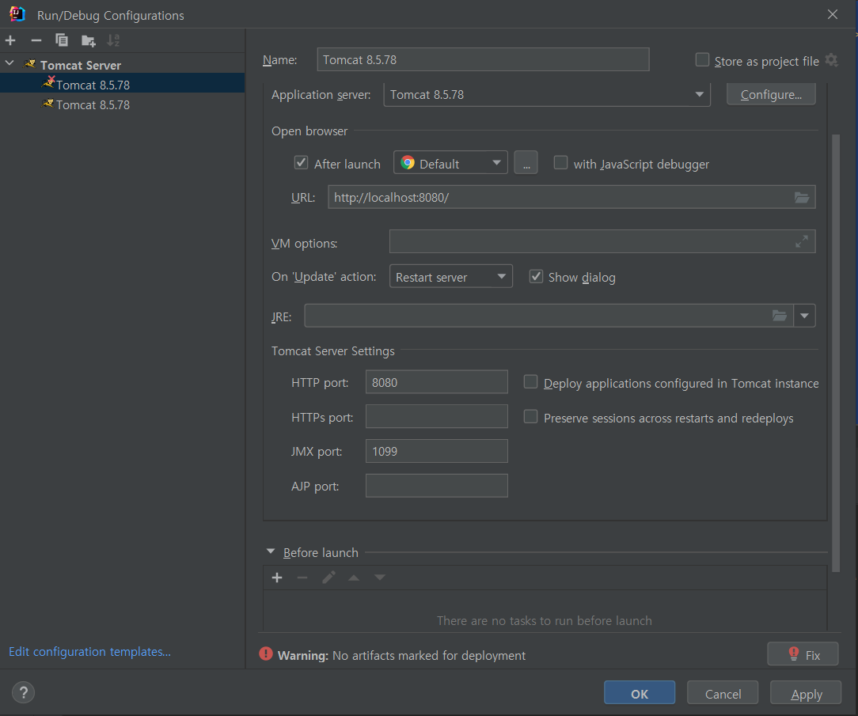Image resolution: width=858 pixels, height=716 pixels.
Task: Create a new configuration folder
Action: tap(88, 40)
